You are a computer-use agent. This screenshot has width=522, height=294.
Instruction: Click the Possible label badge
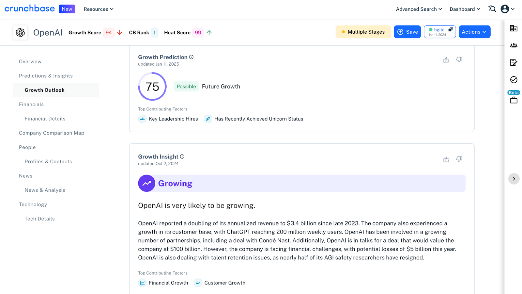(x=186, y=87)
